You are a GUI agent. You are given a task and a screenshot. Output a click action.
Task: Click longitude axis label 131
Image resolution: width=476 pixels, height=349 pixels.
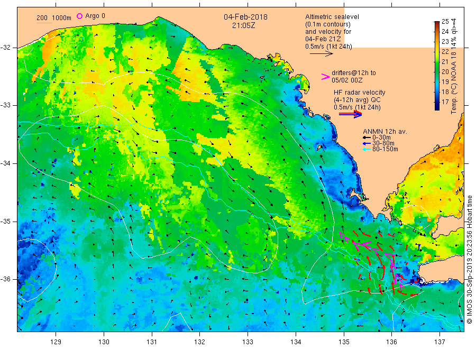pos(152,342)
